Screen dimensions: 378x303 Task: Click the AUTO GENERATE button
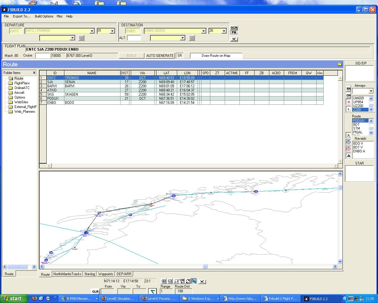pyautogui.click(x=160, y=56)
